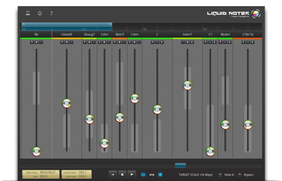Viewport: 282px width, 181px height.
Task: Open settings with the gear icon
Action: pyautogui.click(x=39, y=13)
